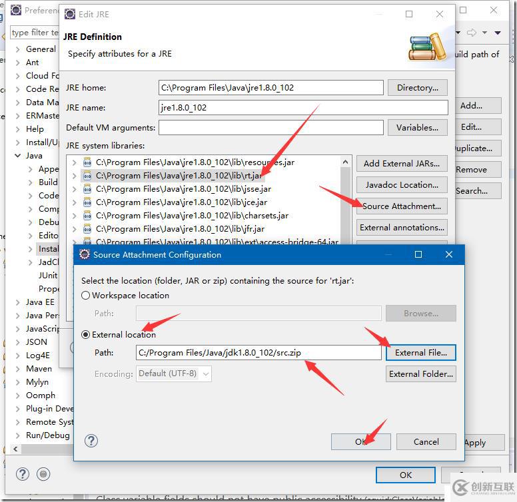Click Variables... button for VM arguments
Screen dimensions: 517x502
tap(418, 128)
